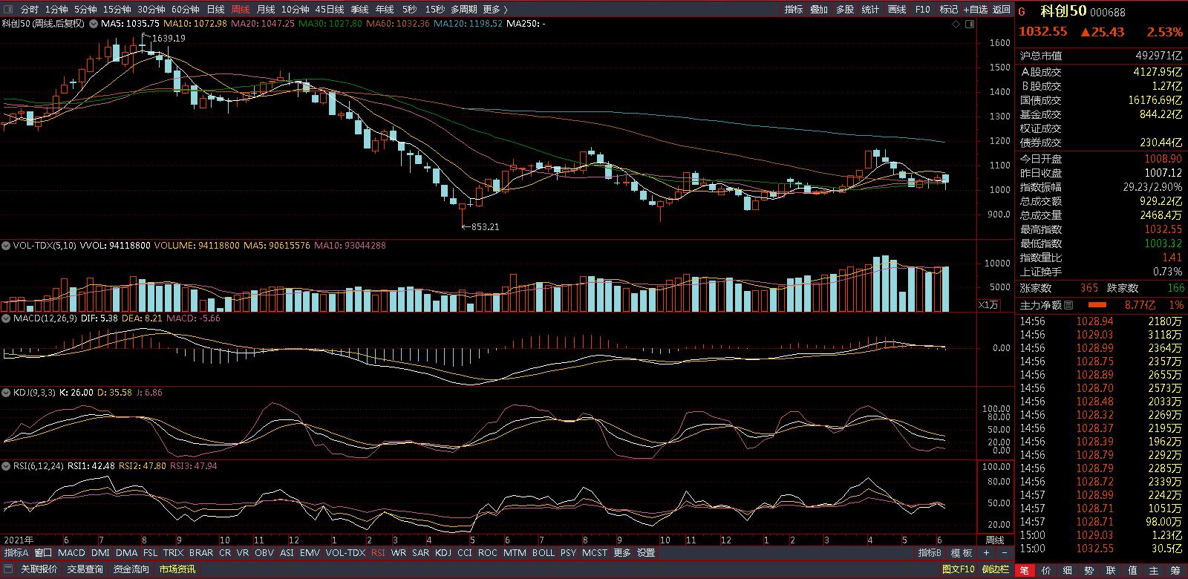Click the panel layout icon left of 分时
This screenshot has width=1188, height=579.
click(x=8, y=10)
